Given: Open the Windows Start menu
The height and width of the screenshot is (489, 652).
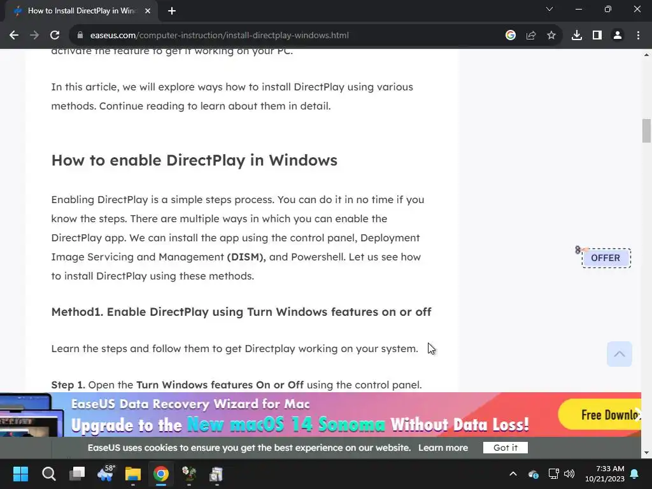Looking at the screenshot, I should tap(20, 474).
